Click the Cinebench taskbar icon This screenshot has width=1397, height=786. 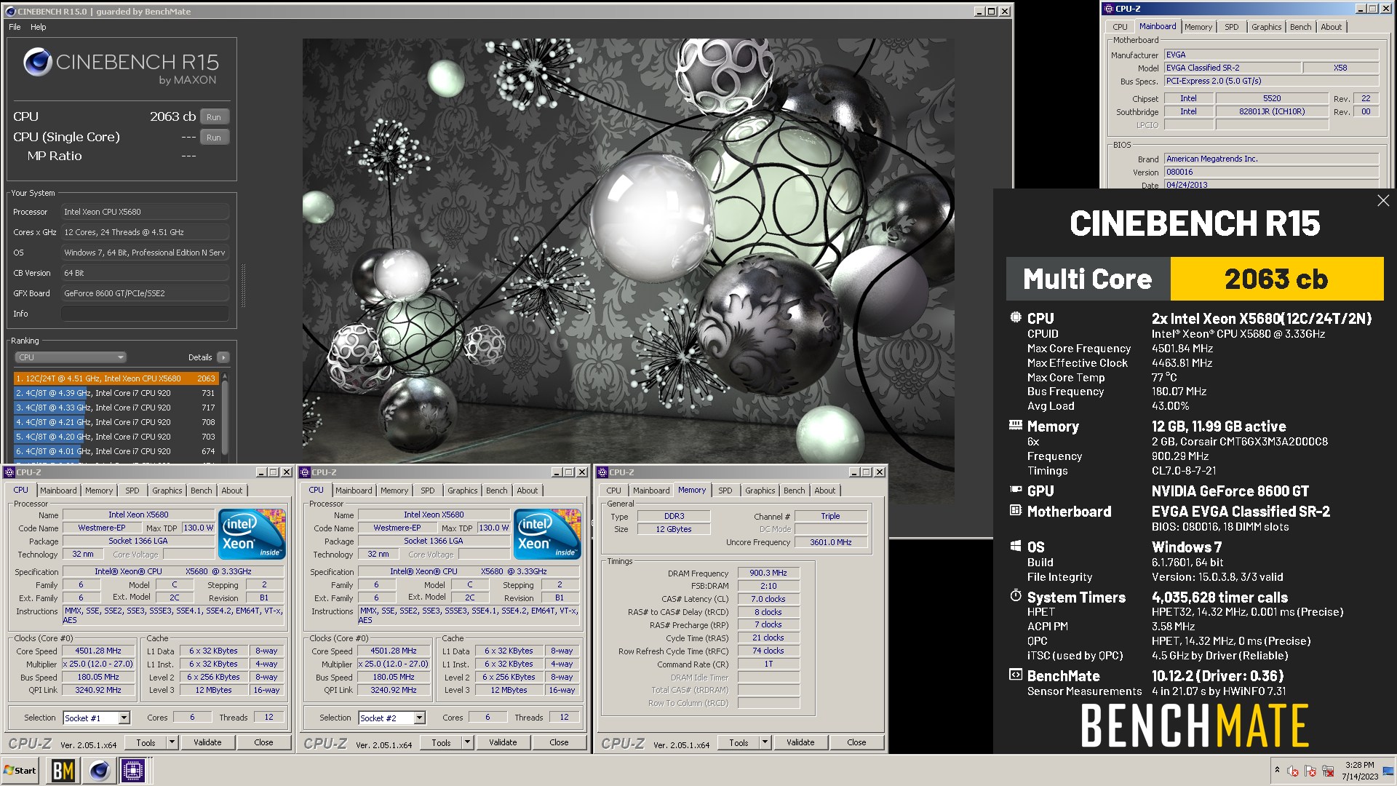[99, 770]
